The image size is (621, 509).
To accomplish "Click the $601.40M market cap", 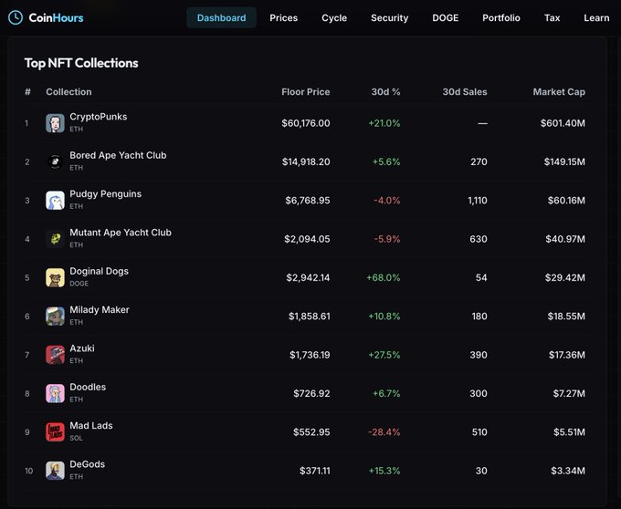I will [563, 123].
